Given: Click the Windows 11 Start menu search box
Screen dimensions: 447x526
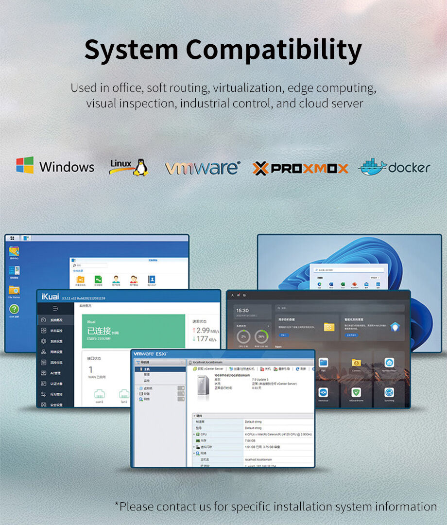Looking at the screenshot, I should pos(347,269).
